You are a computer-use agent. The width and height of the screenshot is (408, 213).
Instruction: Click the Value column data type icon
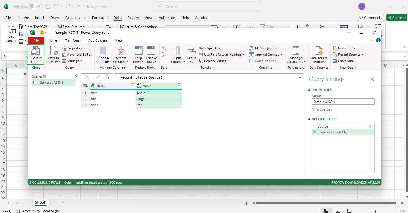[139, 86]
